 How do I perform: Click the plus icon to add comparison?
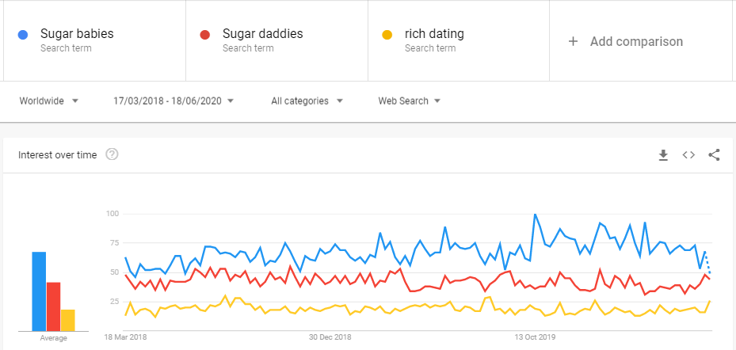tap(573, 41)
